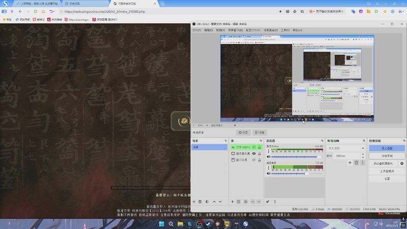Open the audio mixer's bottom three-dot menu
This screenshot has height=229, width=407.
(275, 202)
